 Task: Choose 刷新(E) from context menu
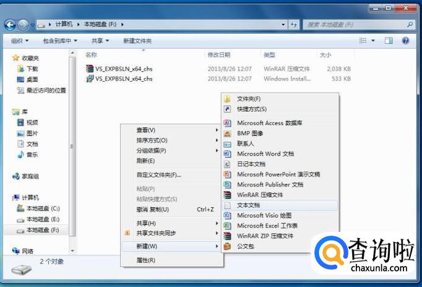(x=171, y=161)
